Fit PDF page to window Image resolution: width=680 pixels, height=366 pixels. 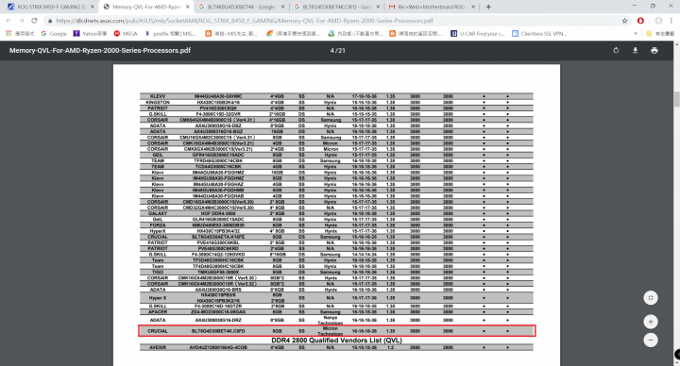[650, 297]
